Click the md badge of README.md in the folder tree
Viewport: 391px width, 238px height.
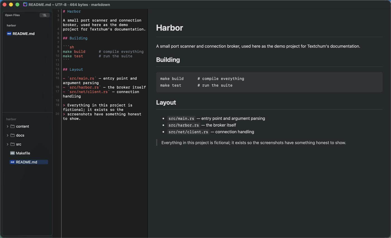pyautogui.click(x=12, y=162)
